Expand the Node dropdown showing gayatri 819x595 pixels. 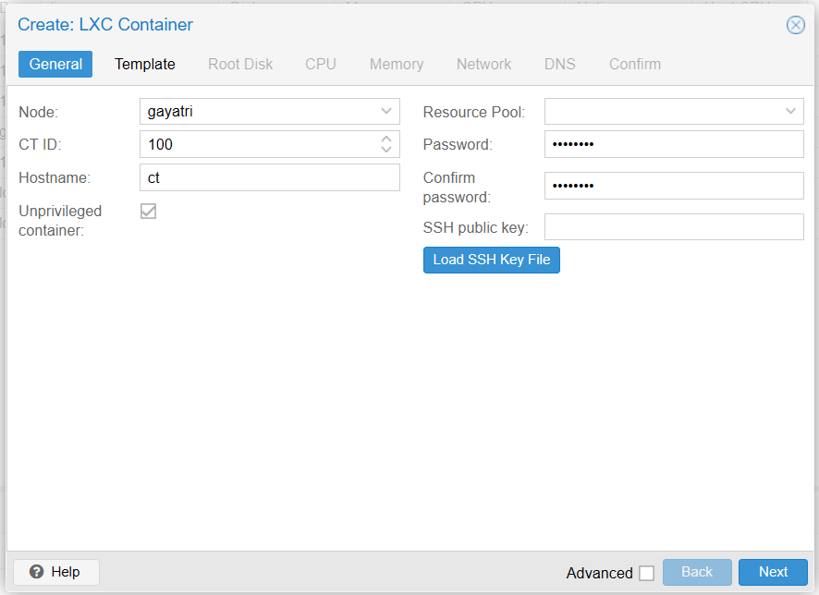point(386,111)
